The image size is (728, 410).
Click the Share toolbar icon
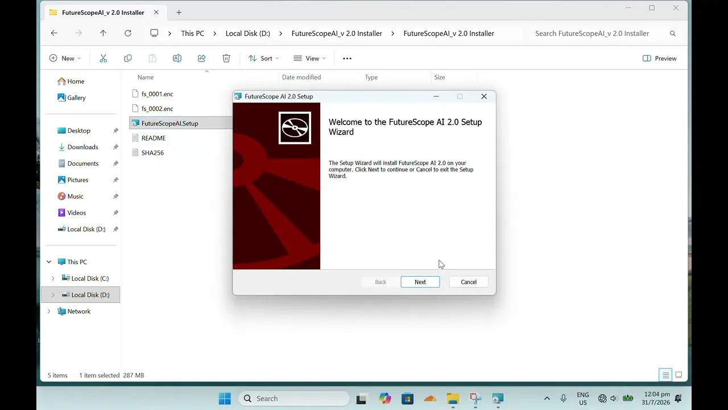coord(201,58)
